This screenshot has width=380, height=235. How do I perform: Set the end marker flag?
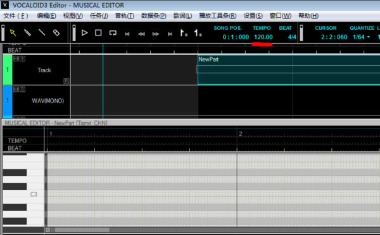(x=198, y=33)
